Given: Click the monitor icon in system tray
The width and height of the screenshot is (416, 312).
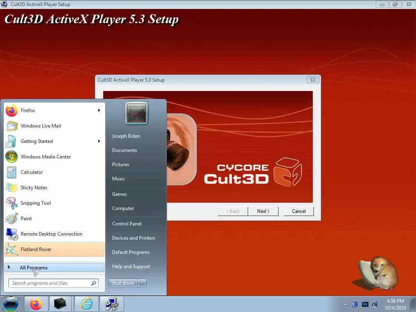Looking at the screenshot, I should (x=365, y=304).
